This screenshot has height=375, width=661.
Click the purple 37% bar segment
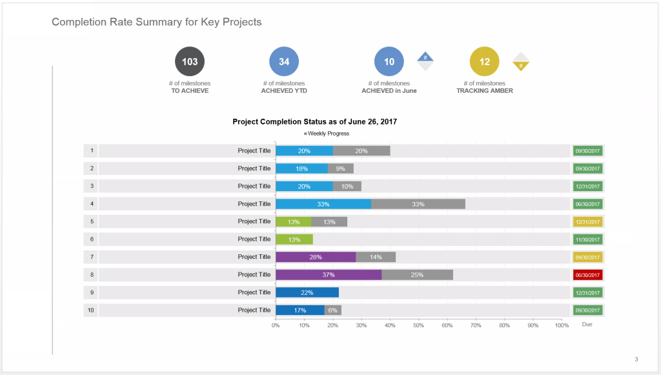(328, 274)
